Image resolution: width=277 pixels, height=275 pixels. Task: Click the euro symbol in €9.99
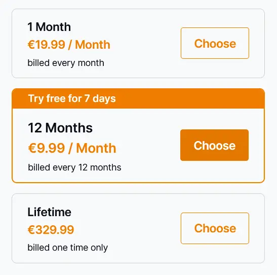coord(32,148)
